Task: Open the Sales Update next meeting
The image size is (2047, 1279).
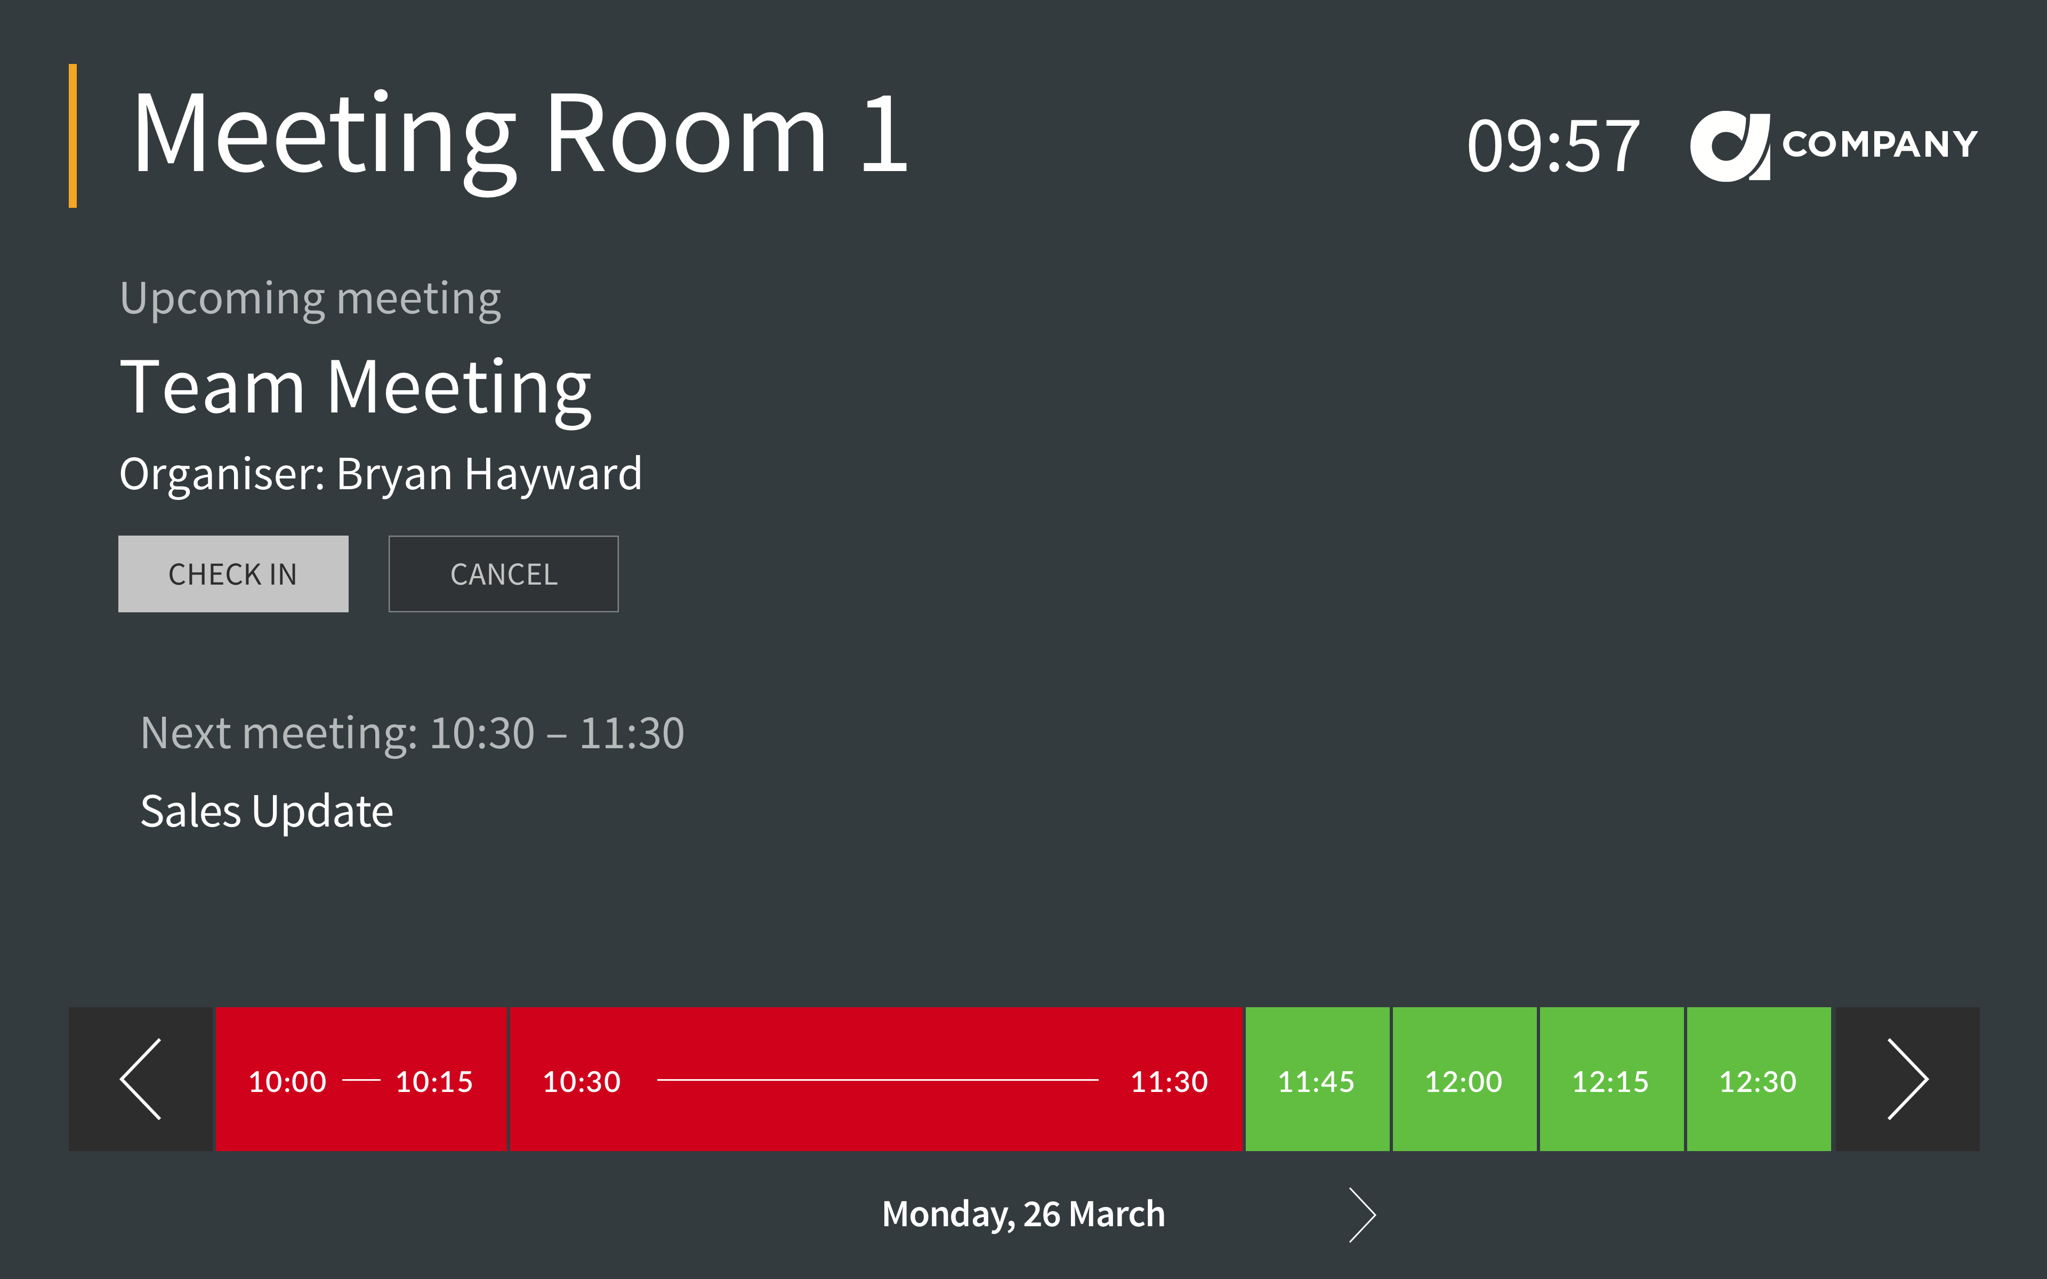Action: point(267,811)
